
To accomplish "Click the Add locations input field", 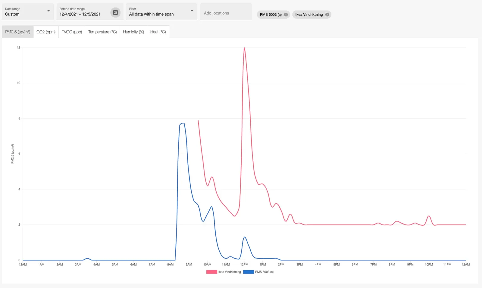I will 226,13.
